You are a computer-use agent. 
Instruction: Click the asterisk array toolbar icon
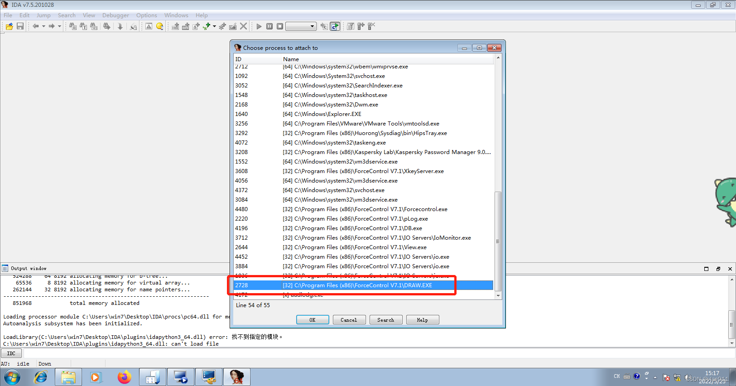(222, 26)
